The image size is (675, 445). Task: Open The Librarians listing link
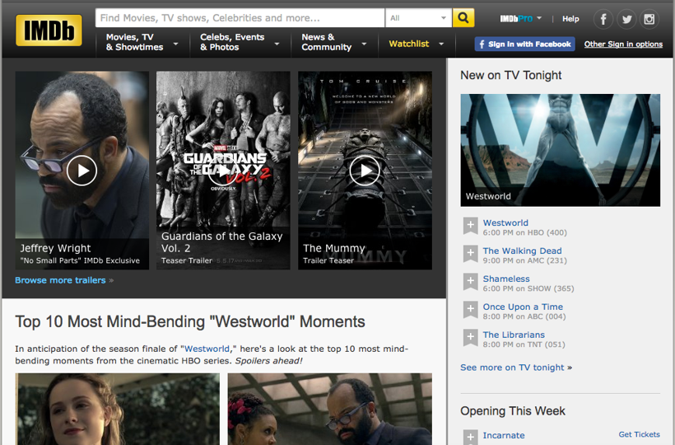click(514, 335)
